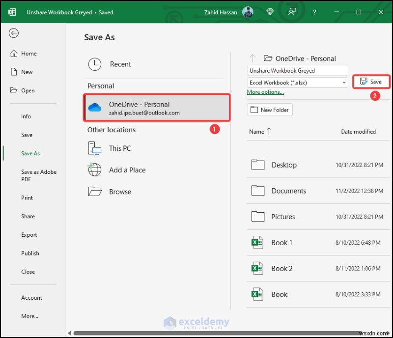
Task: Click the up-one-level arrow icon
Action: 253,58
